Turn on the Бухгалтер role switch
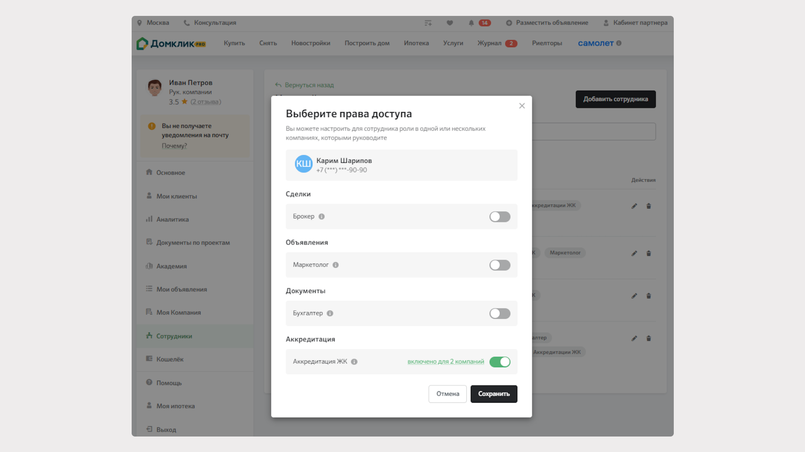 [x=500, y=313]
